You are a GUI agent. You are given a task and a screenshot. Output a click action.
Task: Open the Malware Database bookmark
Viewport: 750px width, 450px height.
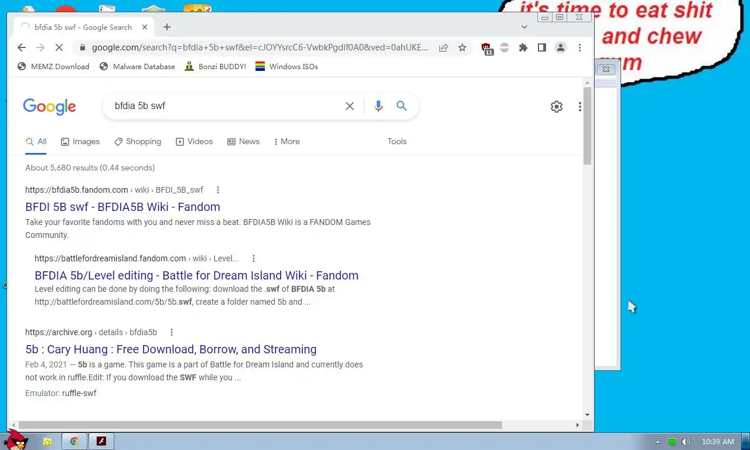point(137,67)
